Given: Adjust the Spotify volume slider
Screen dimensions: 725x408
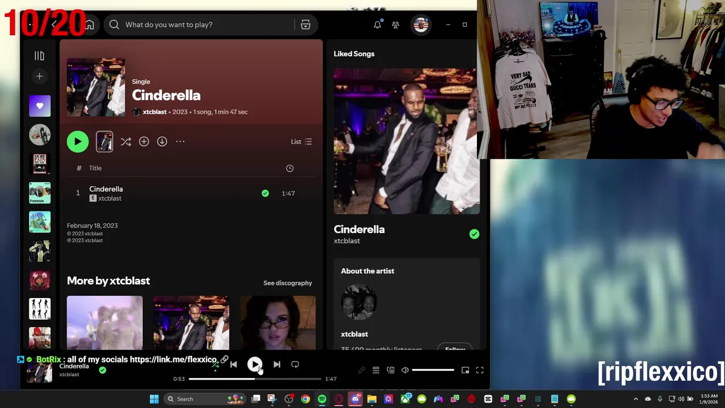Looking at the screenshot, I should click(433, 370).
